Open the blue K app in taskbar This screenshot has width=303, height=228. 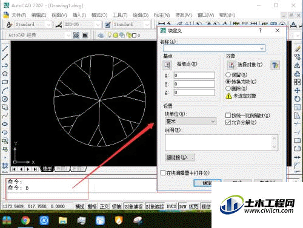point(44,220)
